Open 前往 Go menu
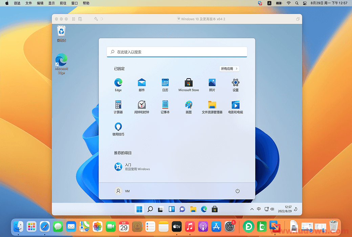 (x=63, y=3)
